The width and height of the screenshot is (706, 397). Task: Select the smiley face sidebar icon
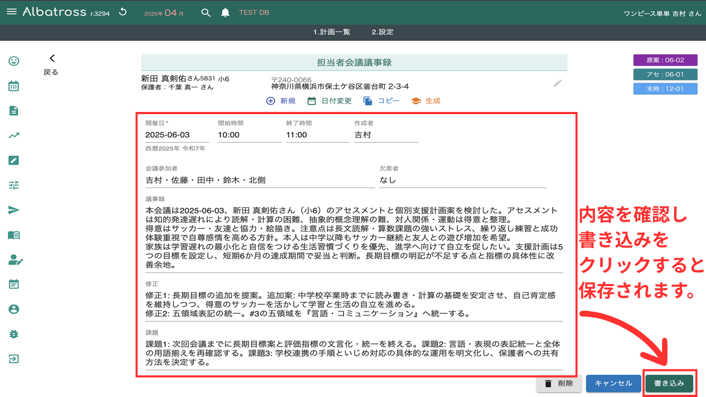(14, 61)
